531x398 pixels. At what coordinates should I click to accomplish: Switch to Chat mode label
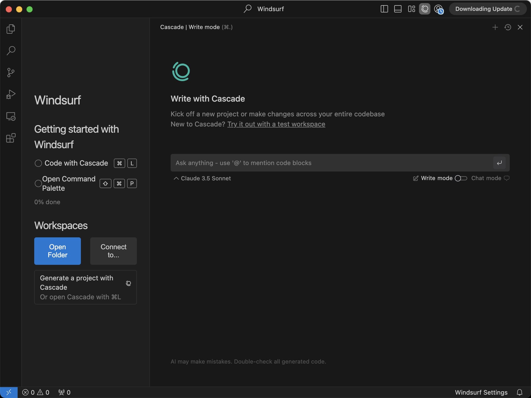point(486,178)
